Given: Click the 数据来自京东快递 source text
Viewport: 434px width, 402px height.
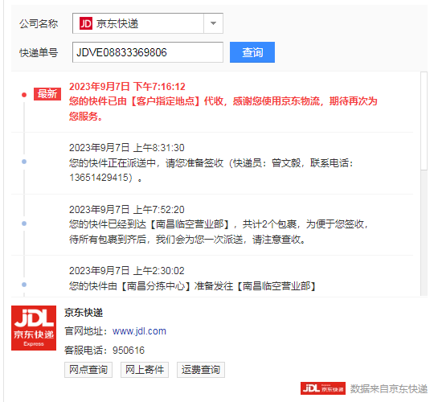Looking at the screenshot, I should coord(389,388).
